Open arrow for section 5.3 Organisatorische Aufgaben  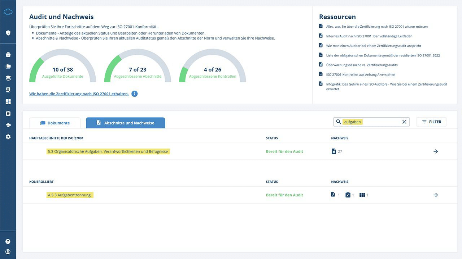click(436, 151)
